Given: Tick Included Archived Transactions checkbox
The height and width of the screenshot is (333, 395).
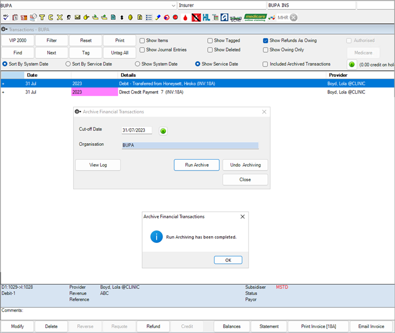Looking at the screenshot, I should pyautogui.click(x=265, y=64).
